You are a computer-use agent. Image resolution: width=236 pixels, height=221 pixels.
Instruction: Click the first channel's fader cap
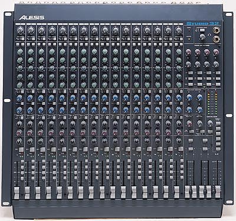click(17, 193)
